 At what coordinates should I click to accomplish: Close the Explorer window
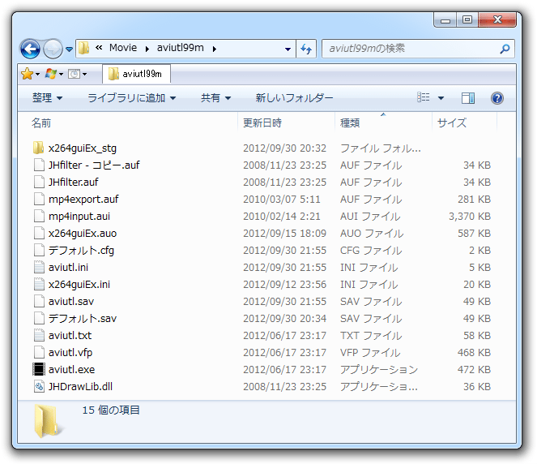click(x=497, y=19)
